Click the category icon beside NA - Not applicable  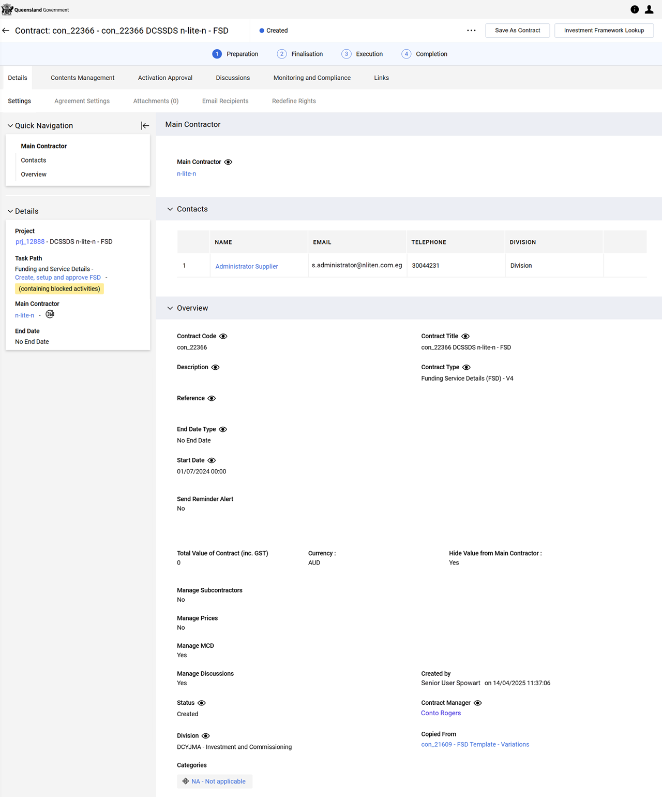tap(186, 781)
